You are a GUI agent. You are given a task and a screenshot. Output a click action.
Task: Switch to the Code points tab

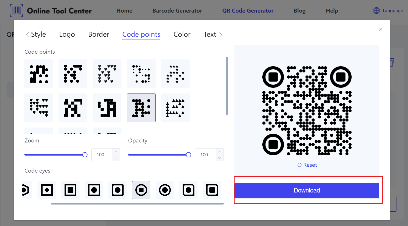[x=141, y=34]
